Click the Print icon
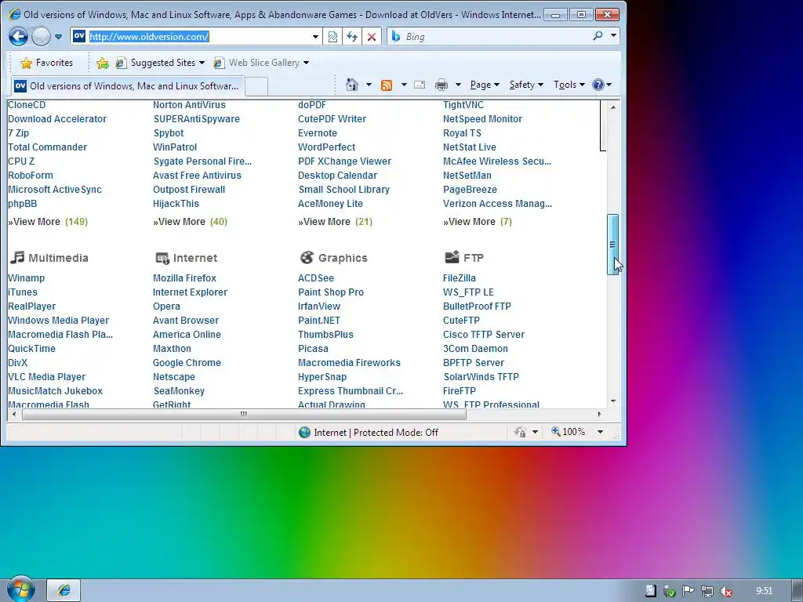 coord(441,85)
